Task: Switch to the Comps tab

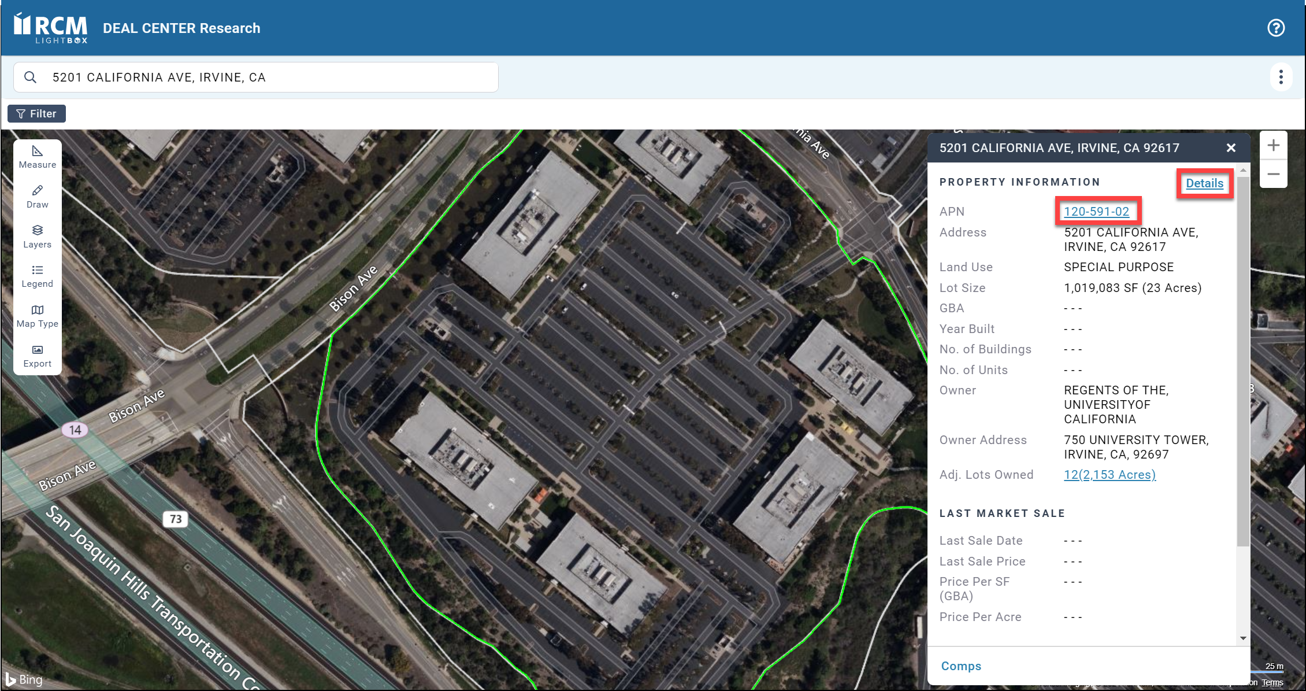Action: point(961,666)
